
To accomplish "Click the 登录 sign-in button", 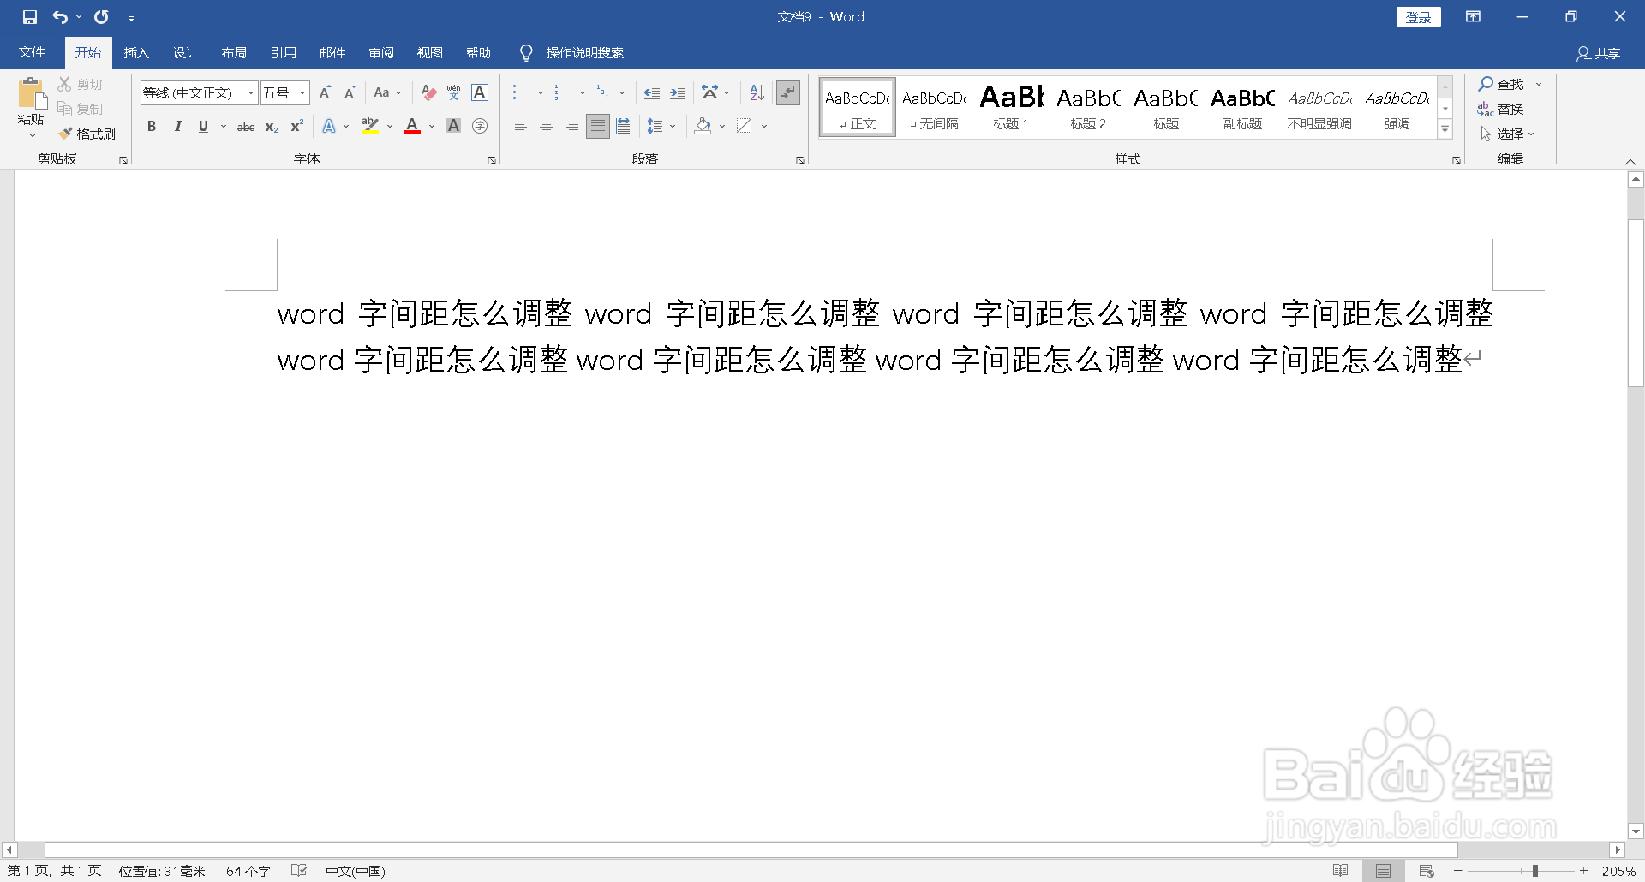I will [1418, 17].
